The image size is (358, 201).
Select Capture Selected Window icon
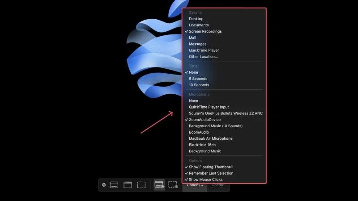[x=128, y=185]
